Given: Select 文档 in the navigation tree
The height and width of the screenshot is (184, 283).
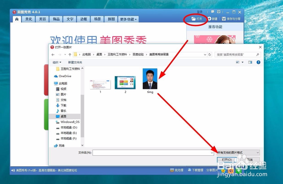Looking at the screenshot, I should [x=61, y=100].
